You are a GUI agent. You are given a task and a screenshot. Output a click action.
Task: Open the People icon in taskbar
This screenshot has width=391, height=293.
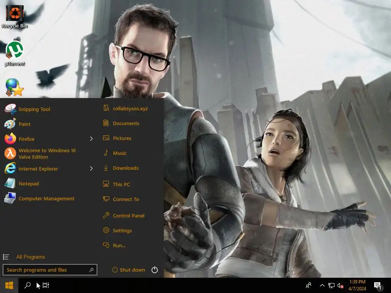tap(309, 285)
